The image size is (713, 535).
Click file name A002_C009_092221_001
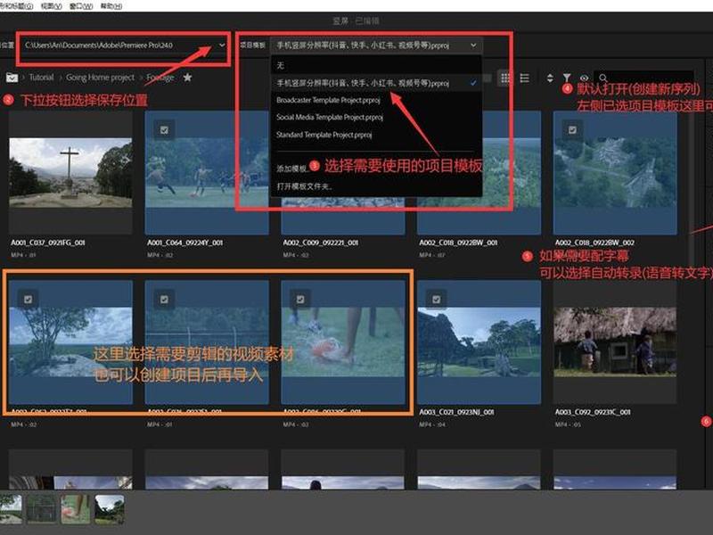click(x=321, y=243)
